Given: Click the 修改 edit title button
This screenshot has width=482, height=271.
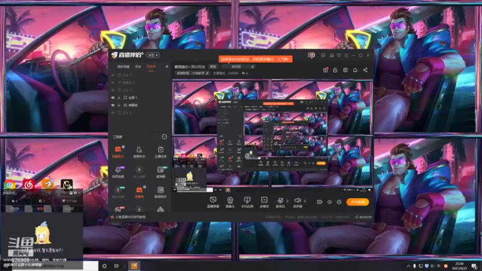Looking at the screenshot, I should pos(213,67).
